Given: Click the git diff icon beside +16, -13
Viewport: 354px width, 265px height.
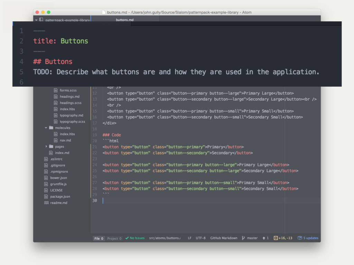Looking at the screenshot, I should 276,238.
